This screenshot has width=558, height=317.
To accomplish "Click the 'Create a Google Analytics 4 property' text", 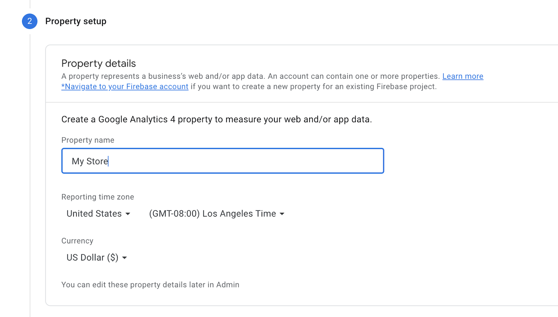I will tap(216, 119).
